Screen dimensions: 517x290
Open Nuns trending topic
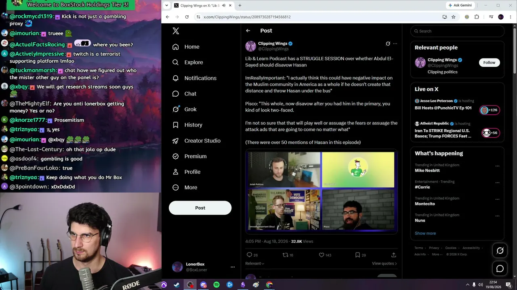(420, 220)
